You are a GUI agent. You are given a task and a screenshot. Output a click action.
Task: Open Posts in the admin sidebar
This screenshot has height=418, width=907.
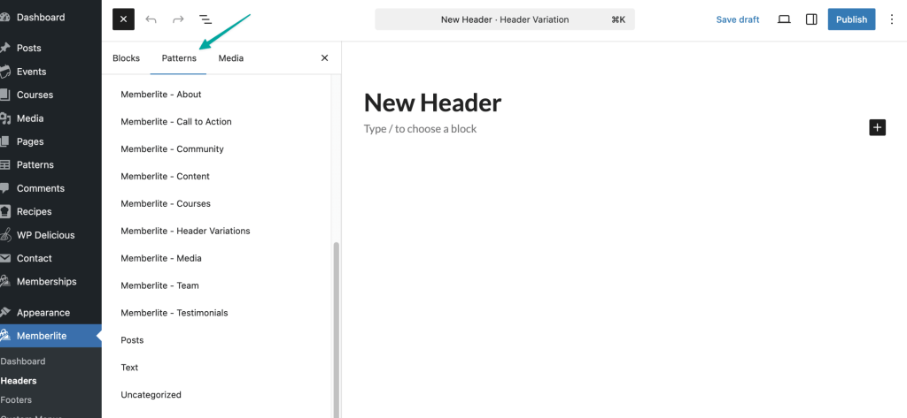tap(29, 48)
